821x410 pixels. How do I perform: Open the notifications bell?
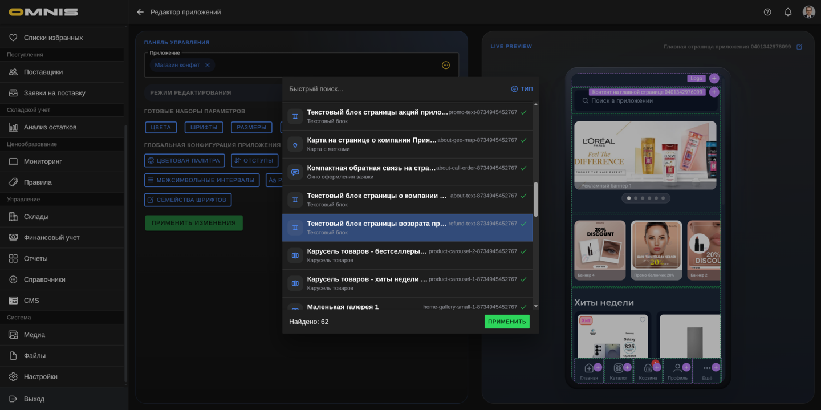(788, 12)
